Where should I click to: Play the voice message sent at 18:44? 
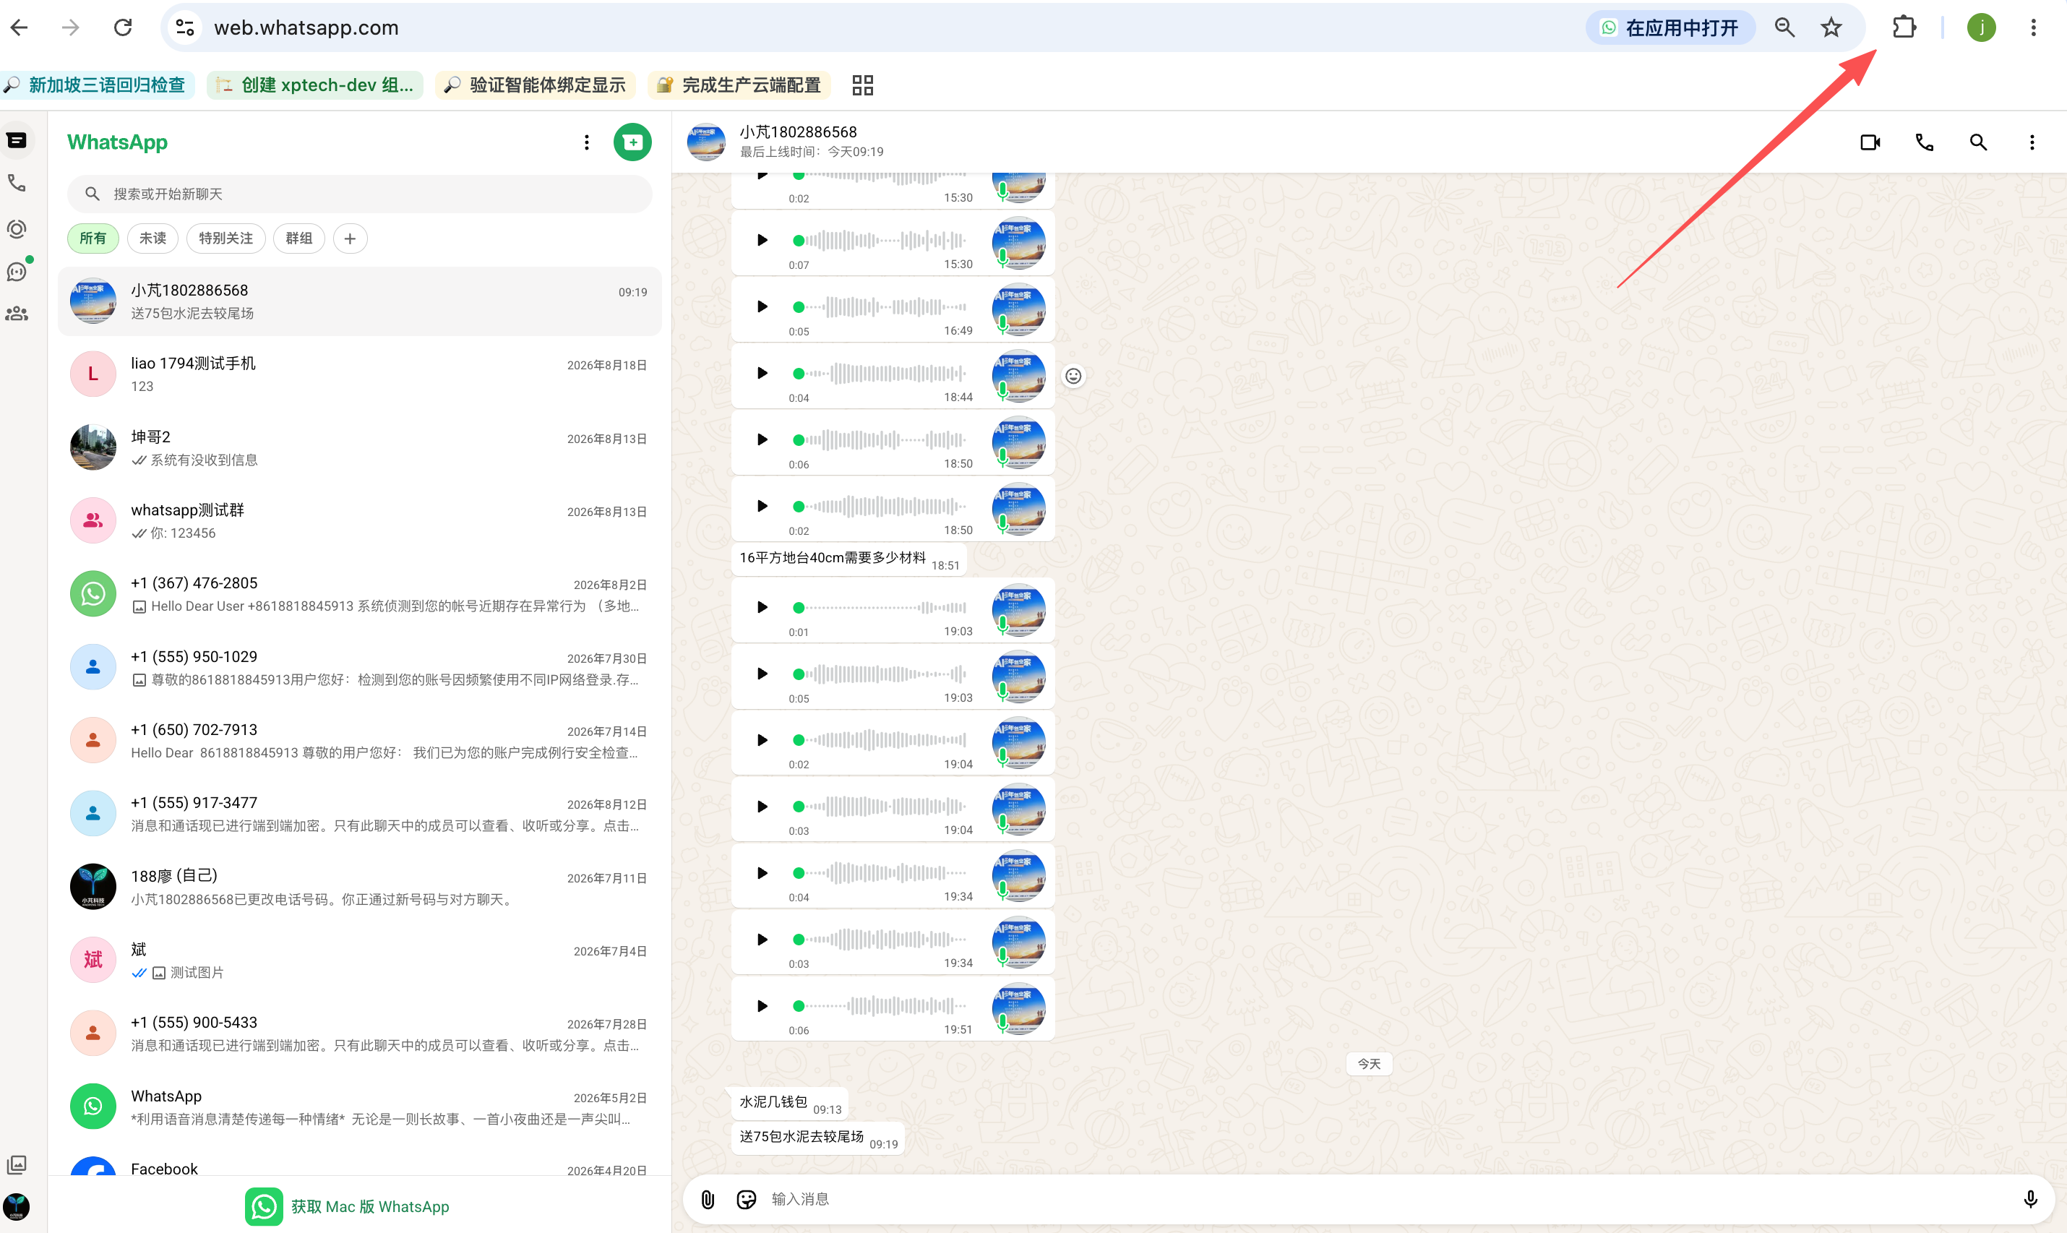[762, 373]
